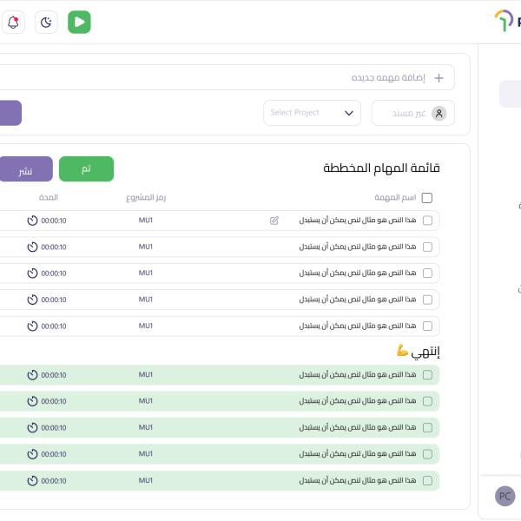
Task: Tick the select-all checkbox beside اسم المهمة
Action: tap(426, 198)
